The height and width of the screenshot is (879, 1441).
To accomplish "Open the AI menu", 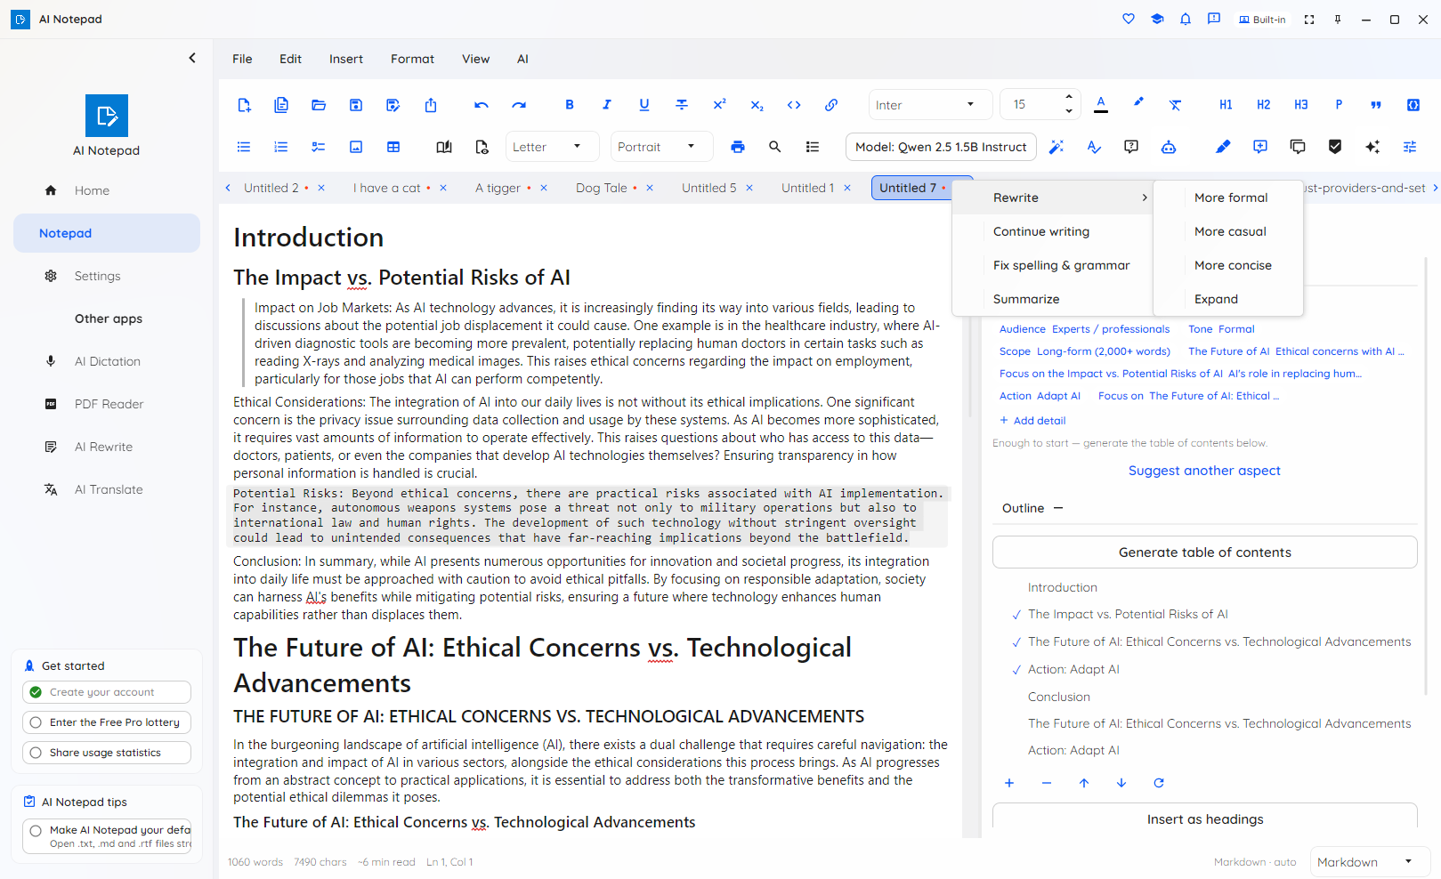I will [522, 59].
